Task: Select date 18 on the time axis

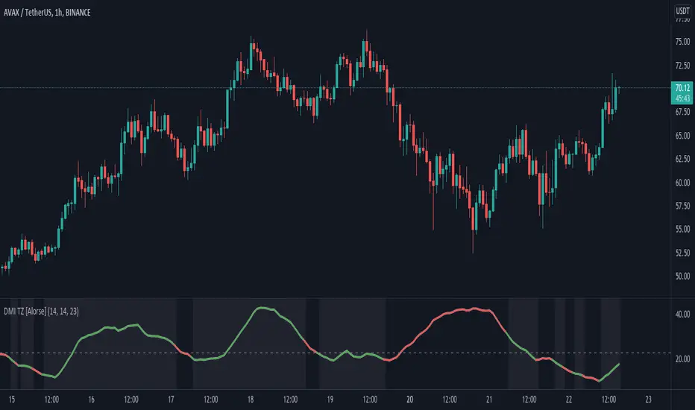Action: 252,398
